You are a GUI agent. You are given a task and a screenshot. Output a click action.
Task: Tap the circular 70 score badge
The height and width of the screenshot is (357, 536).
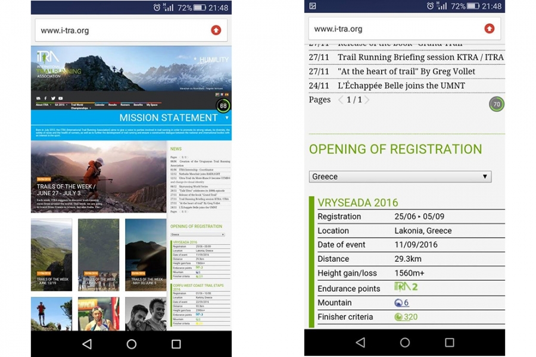tap(496, 104)
